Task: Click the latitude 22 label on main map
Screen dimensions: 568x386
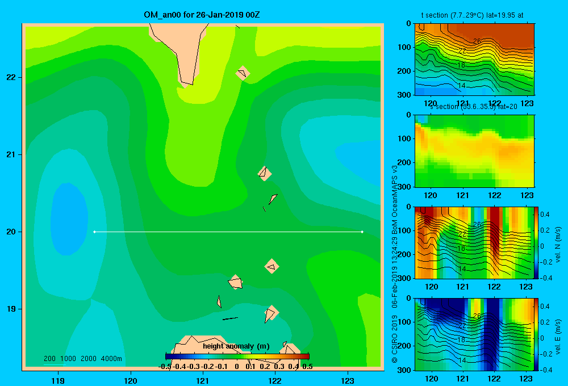Action: (x=11, y=78)
